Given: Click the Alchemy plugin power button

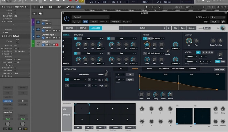Looking at the screenshot, I should tap(67, 19).
